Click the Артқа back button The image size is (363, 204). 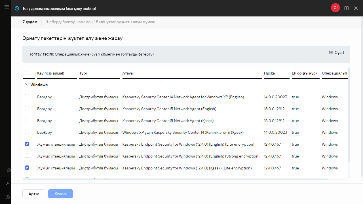coord(34,194)
